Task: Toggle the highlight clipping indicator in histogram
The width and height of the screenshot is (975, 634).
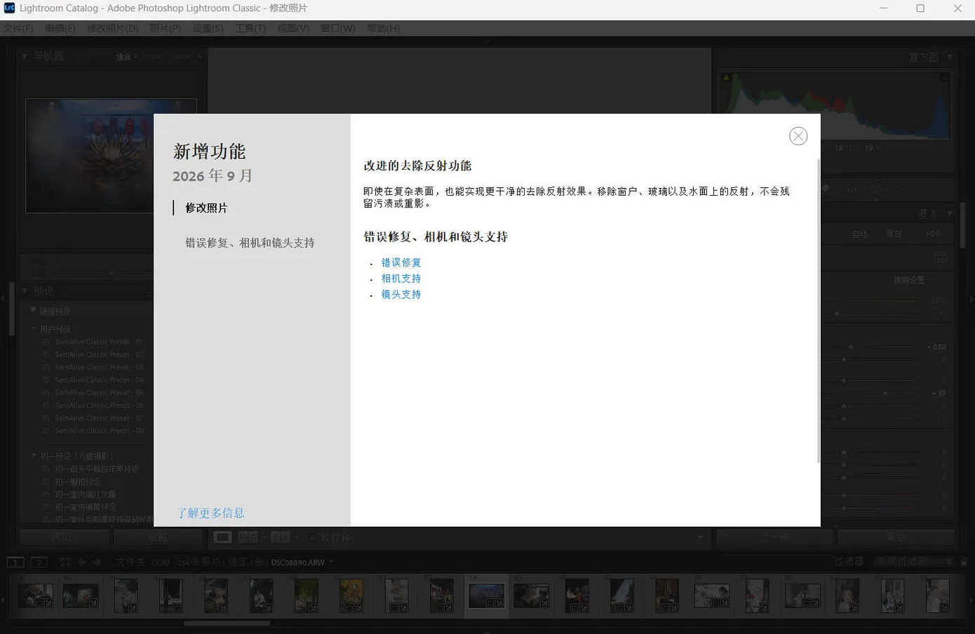Action: tap(944, 78)
